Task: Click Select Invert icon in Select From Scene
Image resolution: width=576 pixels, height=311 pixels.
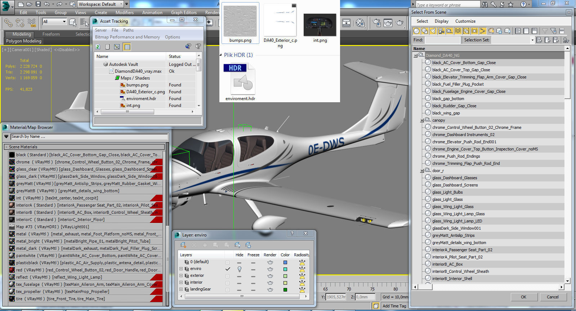Action: point(535,31)
